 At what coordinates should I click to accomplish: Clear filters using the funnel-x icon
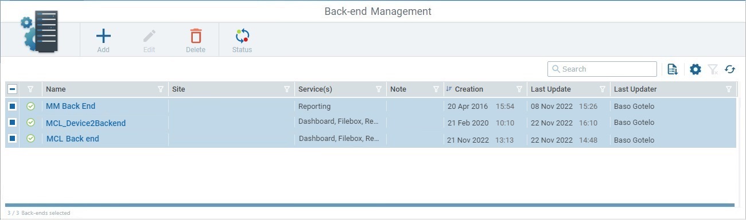[x=713, y=69]
